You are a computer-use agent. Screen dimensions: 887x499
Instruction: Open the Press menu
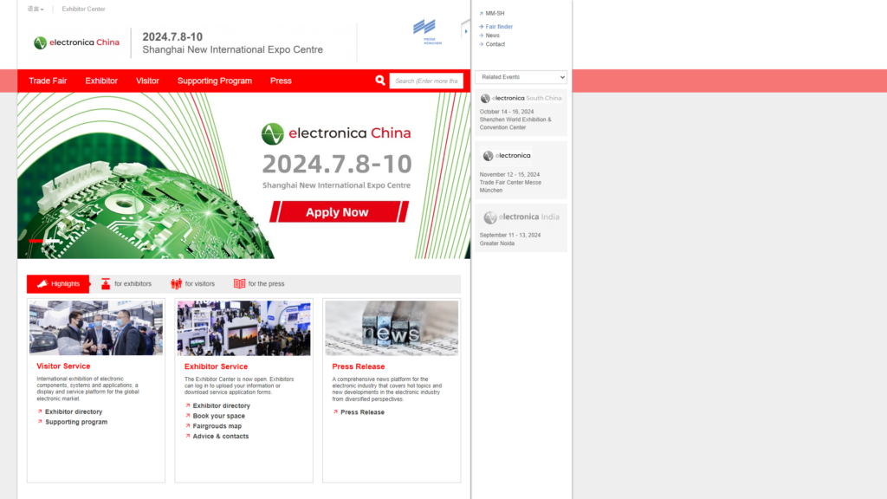point(281,81)
